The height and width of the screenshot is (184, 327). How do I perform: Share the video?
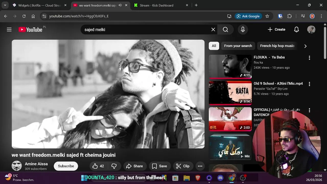coord(135,166)
